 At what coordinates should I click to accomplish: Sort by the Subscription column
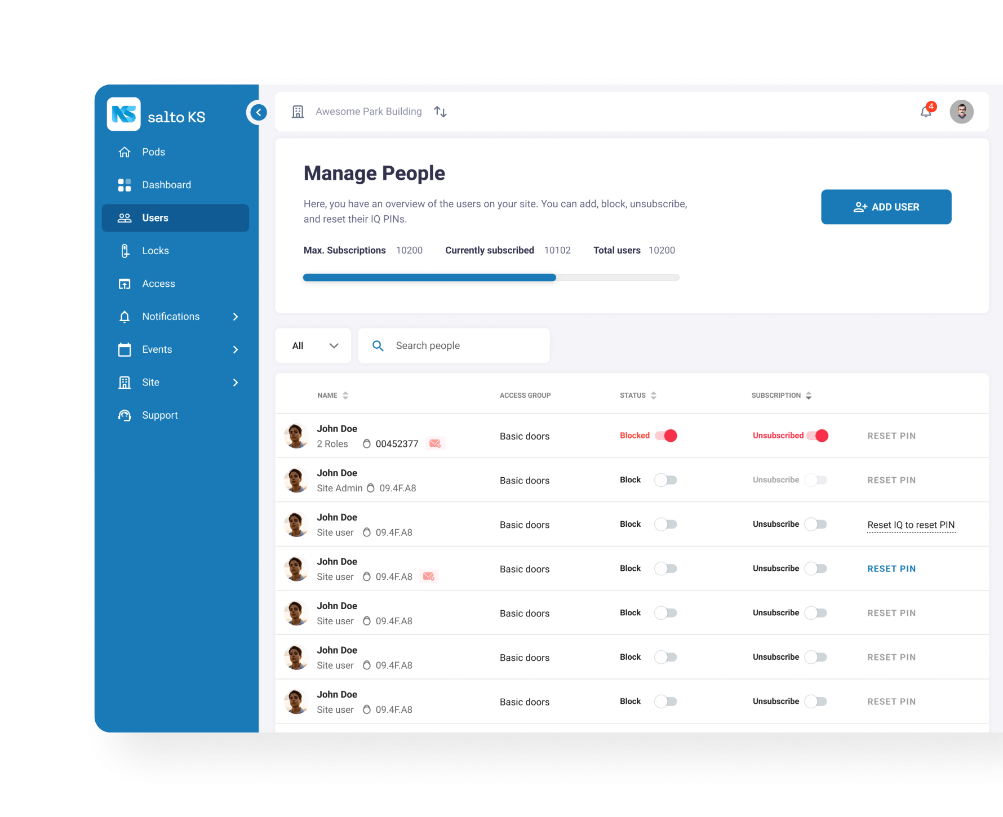[x=781, y=396]
